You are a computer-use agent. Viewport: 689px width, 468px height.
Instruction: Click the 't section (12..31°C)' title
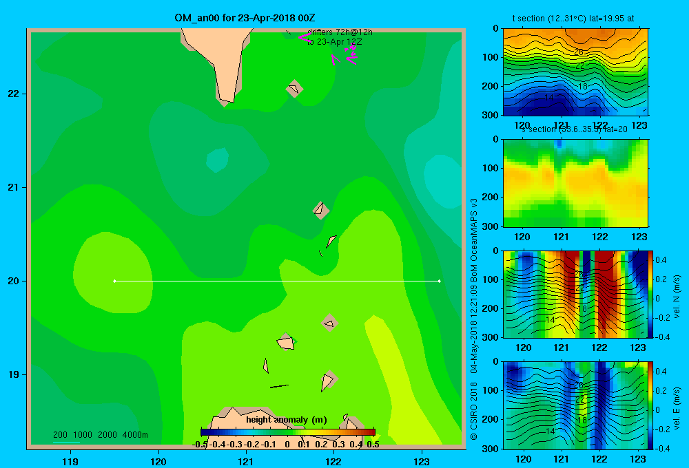(x=573, y=19)
